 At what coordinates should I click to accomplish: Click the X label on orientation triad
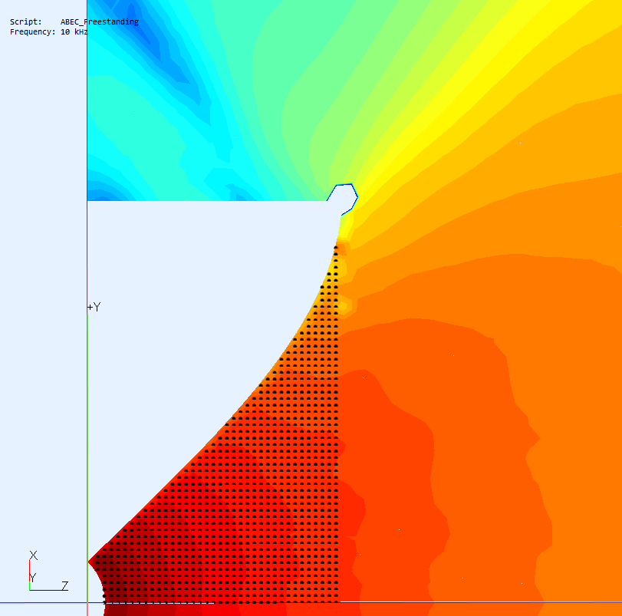pos(34,555)
